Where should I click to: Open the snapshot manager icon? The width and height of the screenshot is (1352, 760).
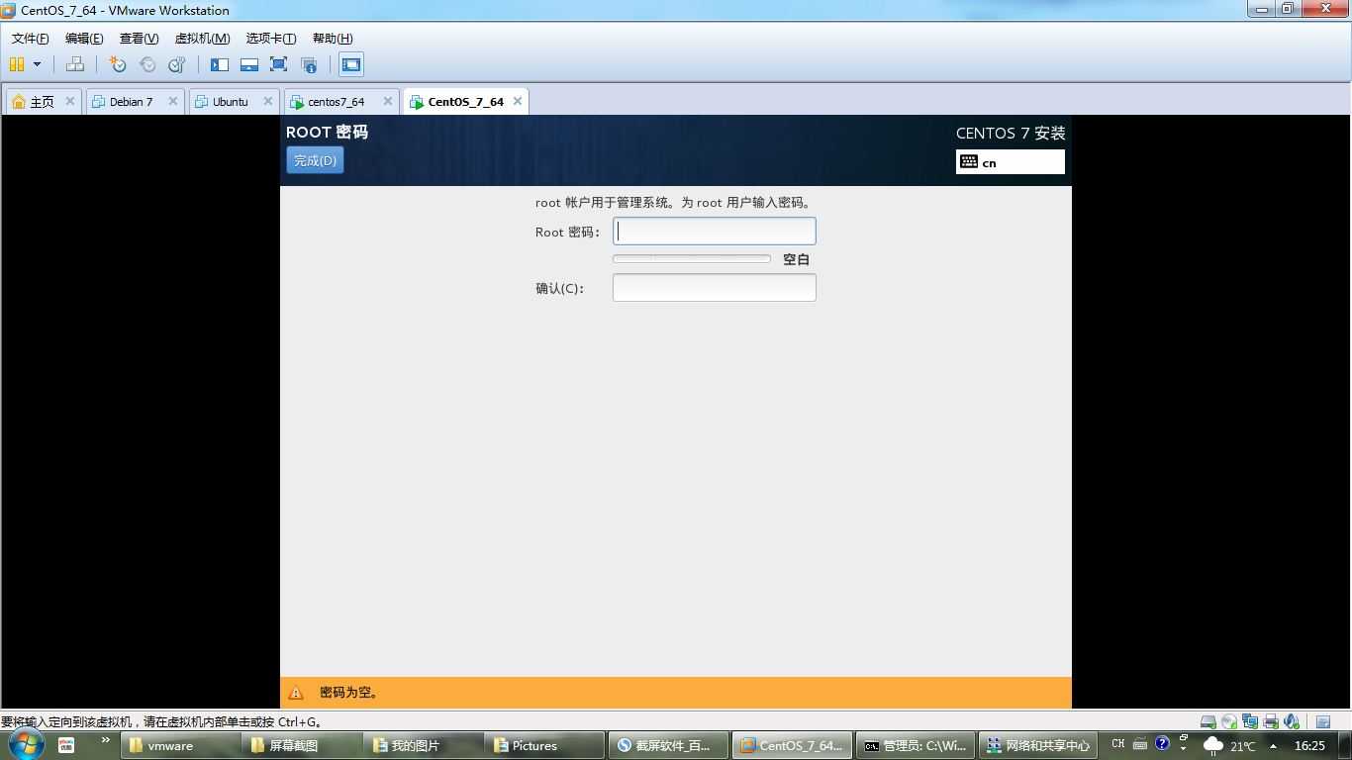177,64
